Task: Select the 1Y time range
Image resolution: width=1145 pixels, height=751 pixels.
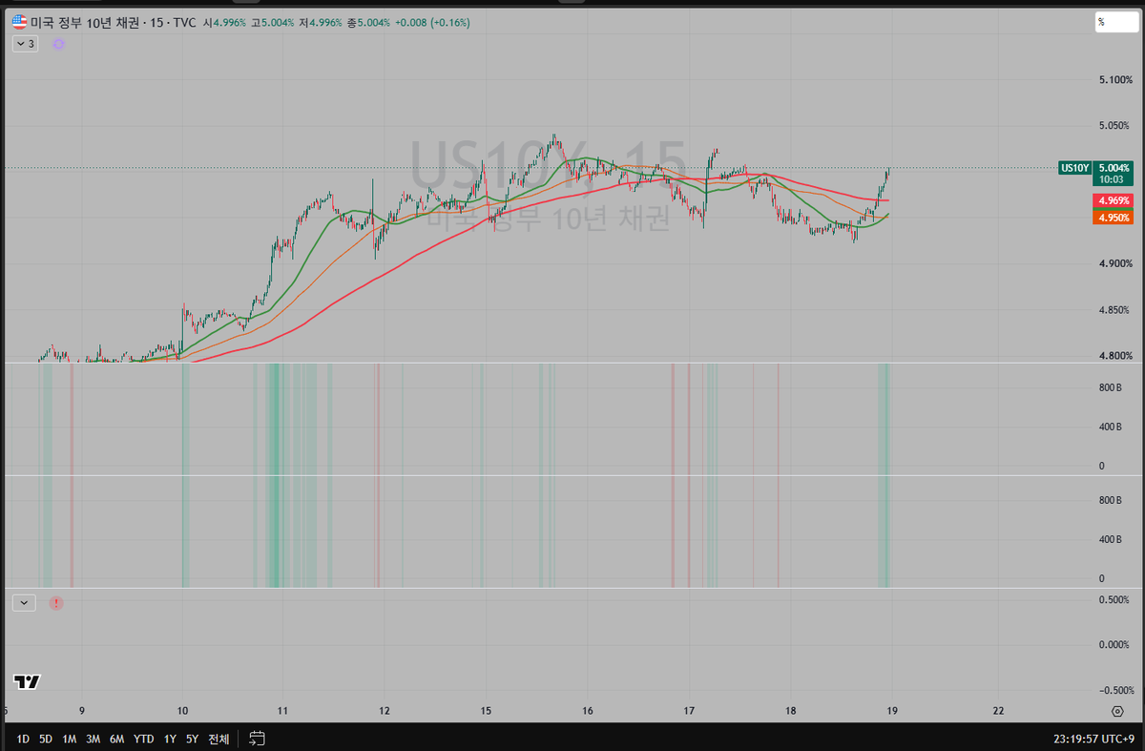Action: click(170, 739)
